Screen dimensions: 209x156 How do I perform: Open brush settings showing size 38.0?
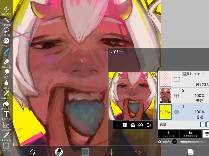coord(59,152)
